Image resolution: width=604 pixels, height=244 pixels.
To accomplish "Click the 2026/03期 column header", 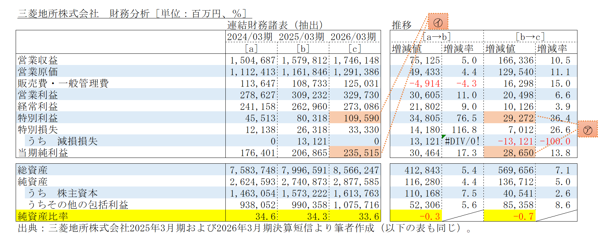I will click(353, 36).
